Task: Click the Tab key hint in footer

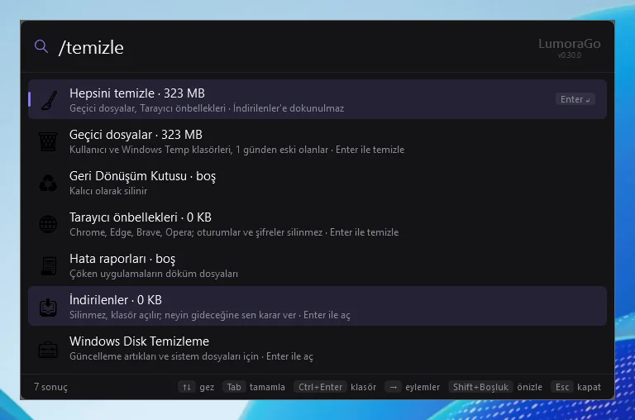Action: (234, 387)
